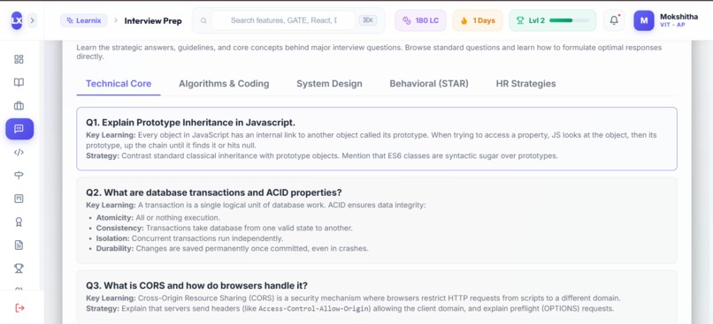The width and height of the screenshot is (713, 324).
Task: Open the trophy icon in sidebar
Action: click(x=19, y=268)
